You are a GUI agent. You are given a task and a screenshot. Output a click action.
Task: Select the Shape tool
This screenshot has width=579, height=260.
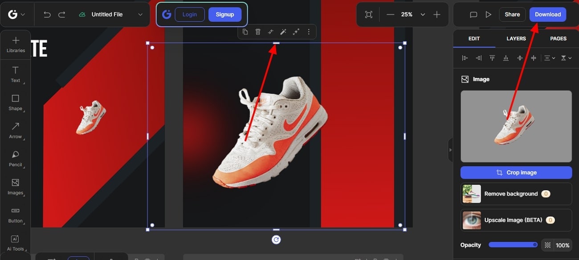[16, 103]
